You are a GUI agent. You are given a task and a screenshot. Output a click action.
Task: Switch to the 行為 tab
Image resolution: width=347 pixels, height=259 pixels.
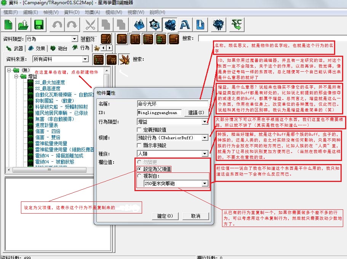pyautogui.click(x=81, y=48)
